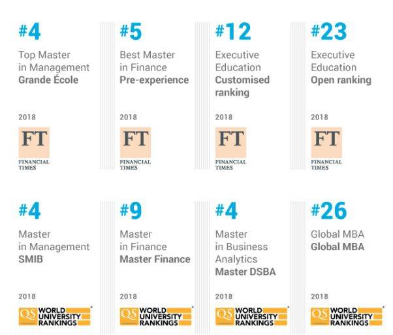393x335 pixels.
Task: Click the Master DSBA program label
Action: tap(246, 272)
